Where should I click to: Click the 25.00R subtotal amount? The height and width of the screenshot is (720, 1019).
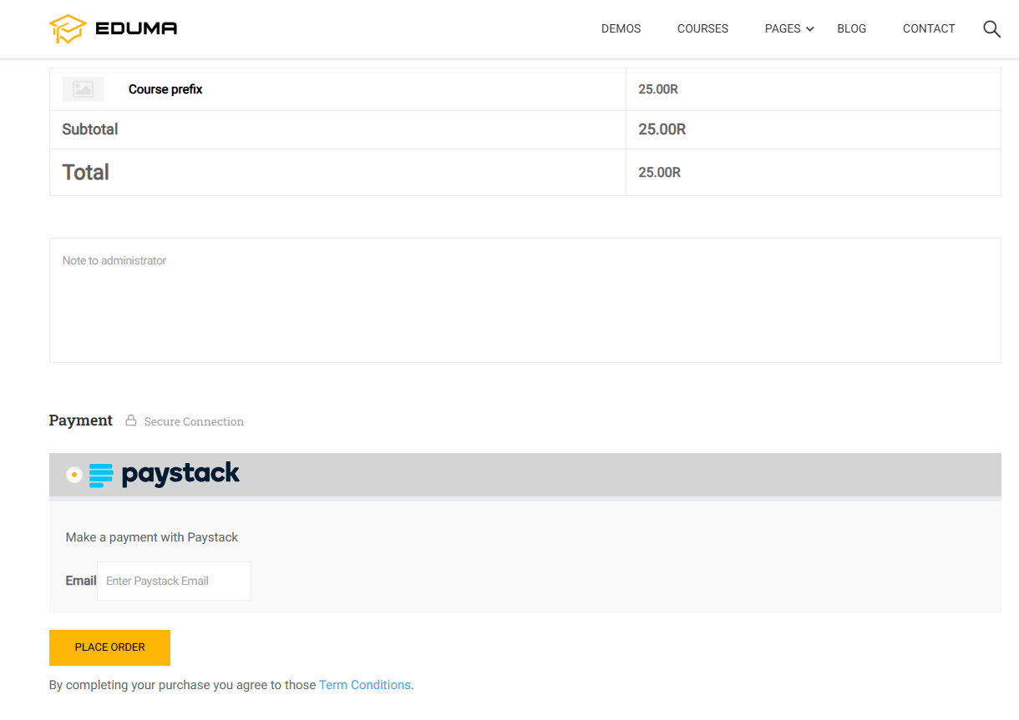[662, 129]
